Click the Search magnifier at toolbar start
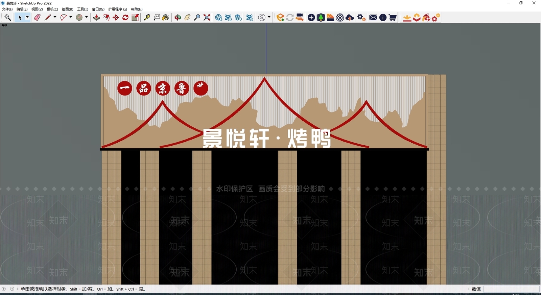 pyautogui.click(x=7, y=18)
